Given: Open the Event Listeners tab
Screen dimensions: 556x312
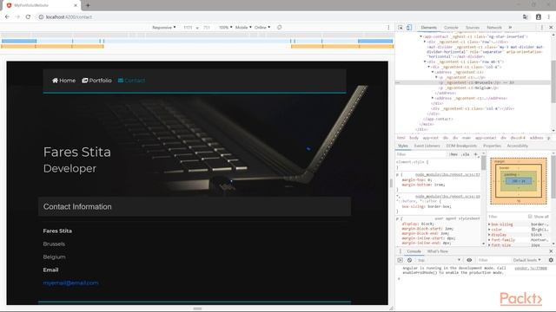Looking at the screenshot, I should click(427, 146).
